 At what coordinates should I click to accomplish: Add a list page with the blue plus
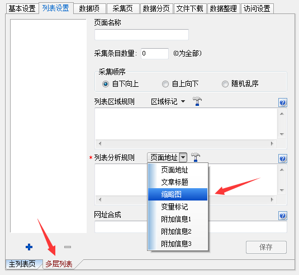[x=29, y=247]
